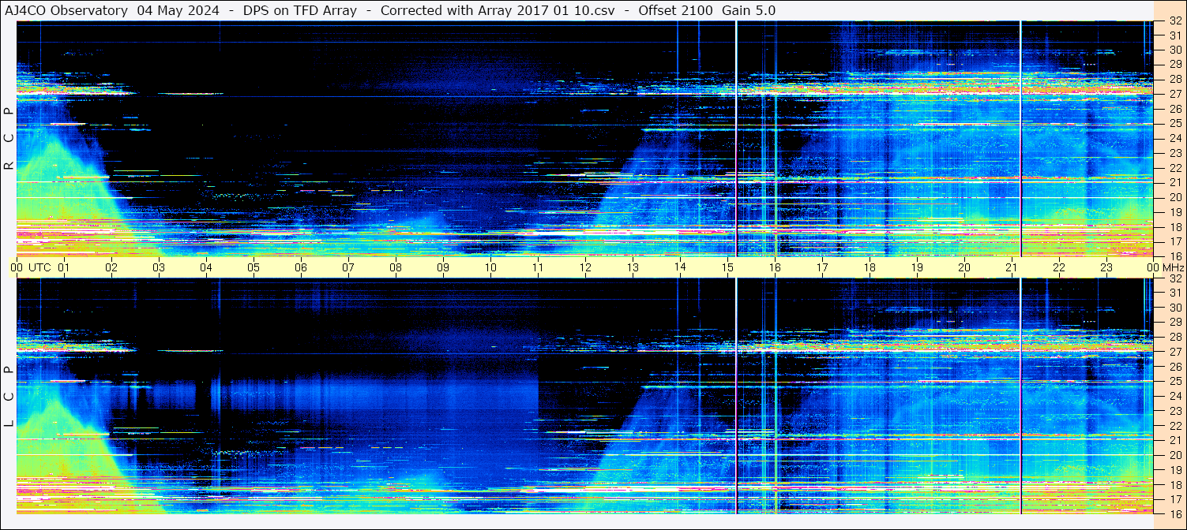Viewport: 1187px width, 530px height.
Task: Click the 18 hour tick on UTC axis
Action: pos(870,267)
